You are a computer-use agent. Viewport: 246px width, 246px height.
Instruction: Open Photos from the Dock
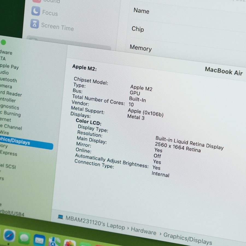pyautogui.click(x=70, y=243)
